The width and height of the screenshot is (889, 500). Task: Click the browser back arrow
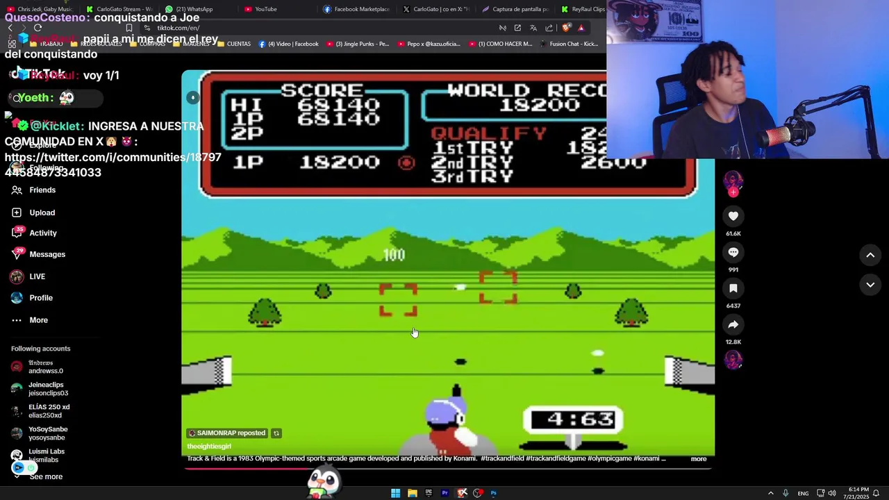point(10,28)
